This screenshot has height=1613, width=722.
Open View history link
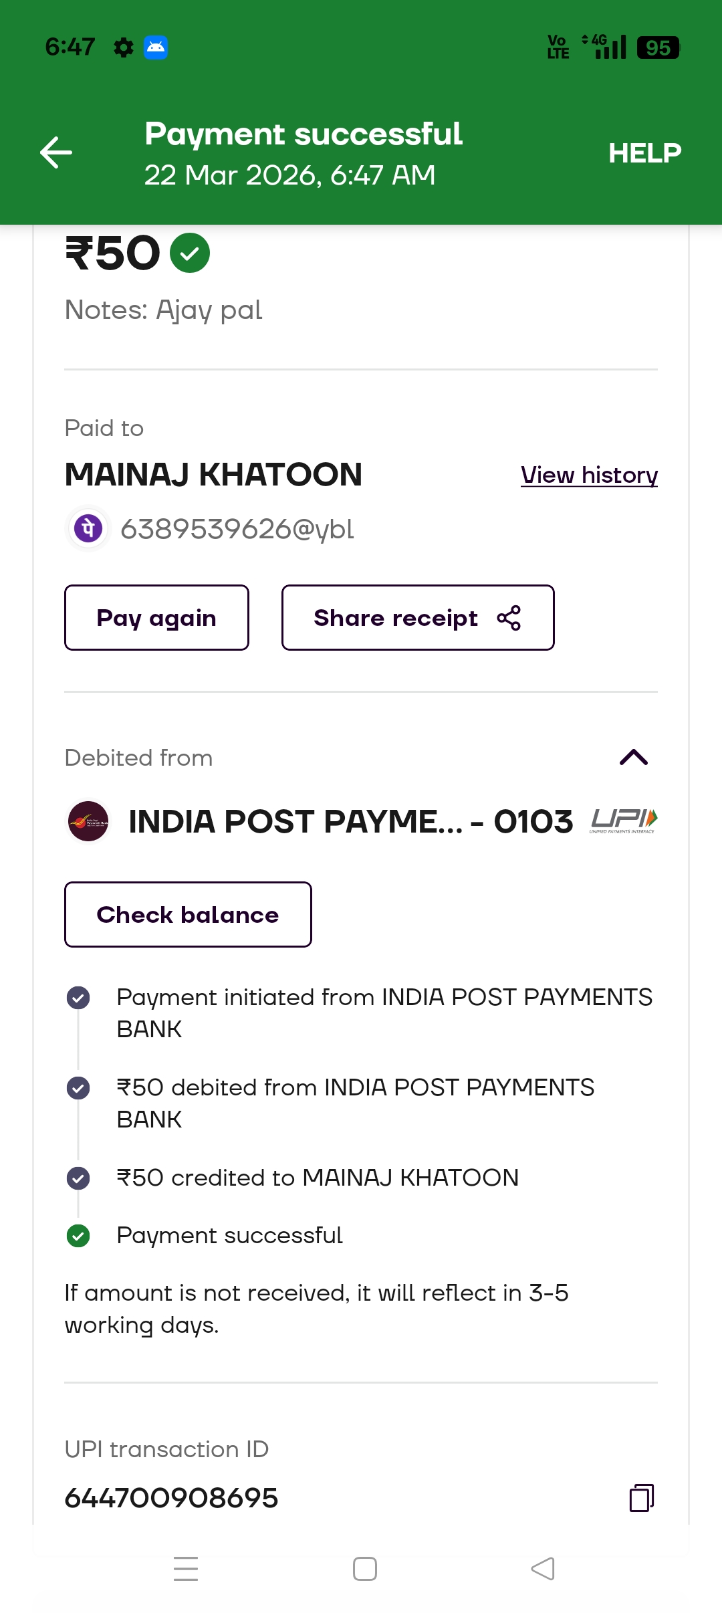(589, 475)
